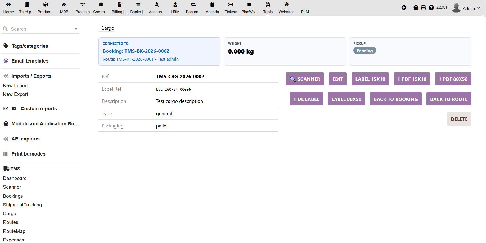Open the Third parties module icon

click(27, 5)
